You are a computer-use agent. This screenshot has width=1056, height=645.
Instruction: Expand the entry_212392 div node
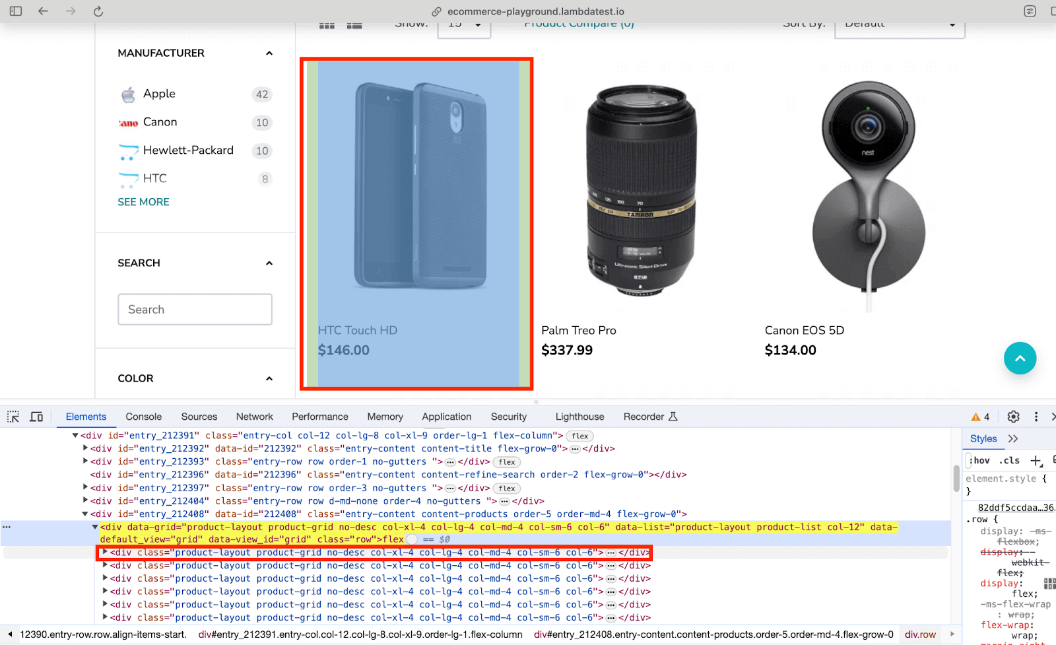click(x=85, y=448)
